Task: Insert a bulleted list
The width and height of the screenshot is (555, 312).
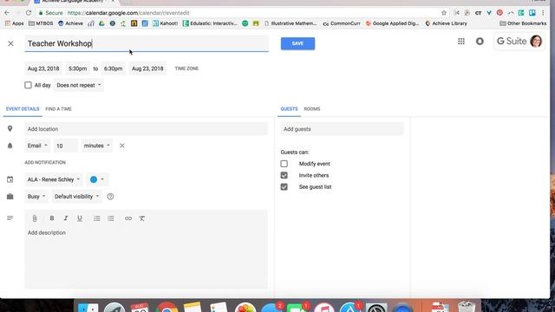Action: tap(111, 218)
